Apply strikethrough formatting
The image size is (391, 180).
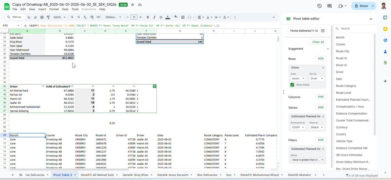[161, 17]
